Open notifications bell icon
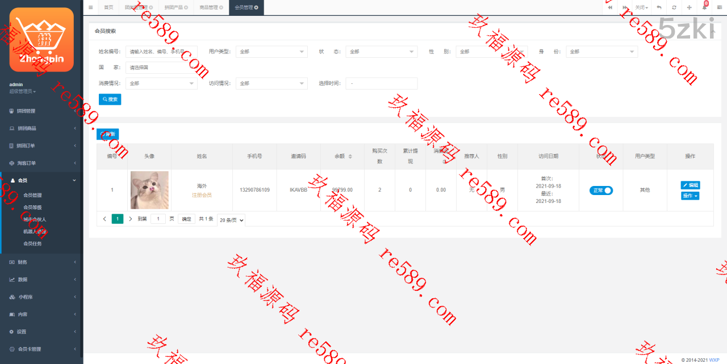Viewport: 727px width, 364px height. click(x=704, y=7)
